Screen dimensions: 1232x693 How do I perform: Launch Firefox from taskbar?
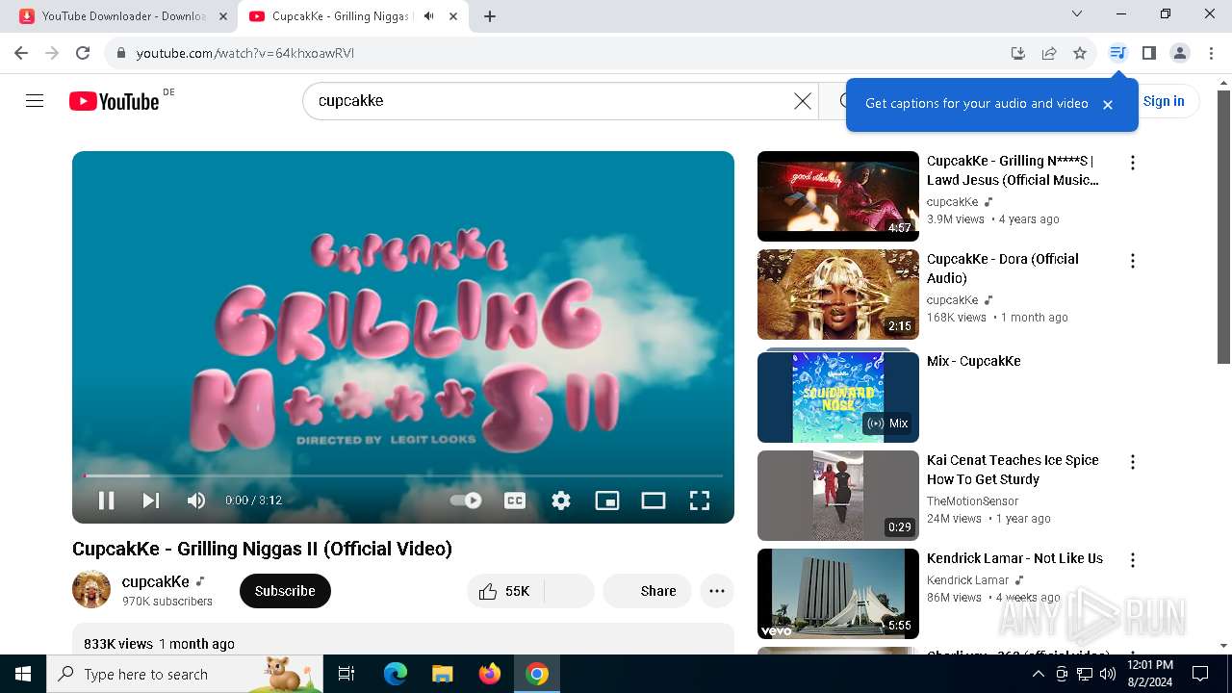pyautogui.click(x=490, y=674)
